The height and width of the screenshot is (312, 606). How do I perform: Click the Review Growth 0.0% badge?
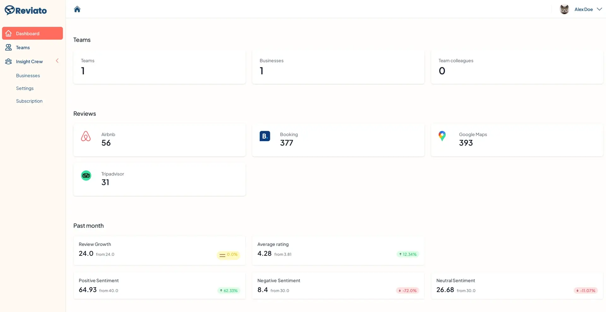(x=228, y=255)
